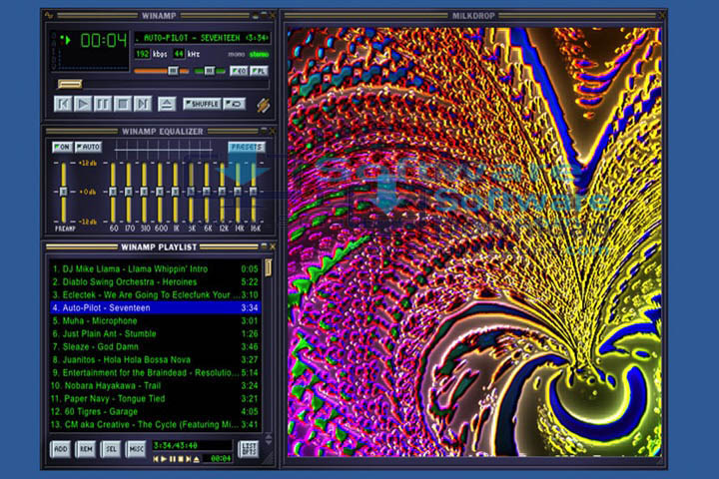Click the PREAMP slider in equalizer

pos(63,192)
